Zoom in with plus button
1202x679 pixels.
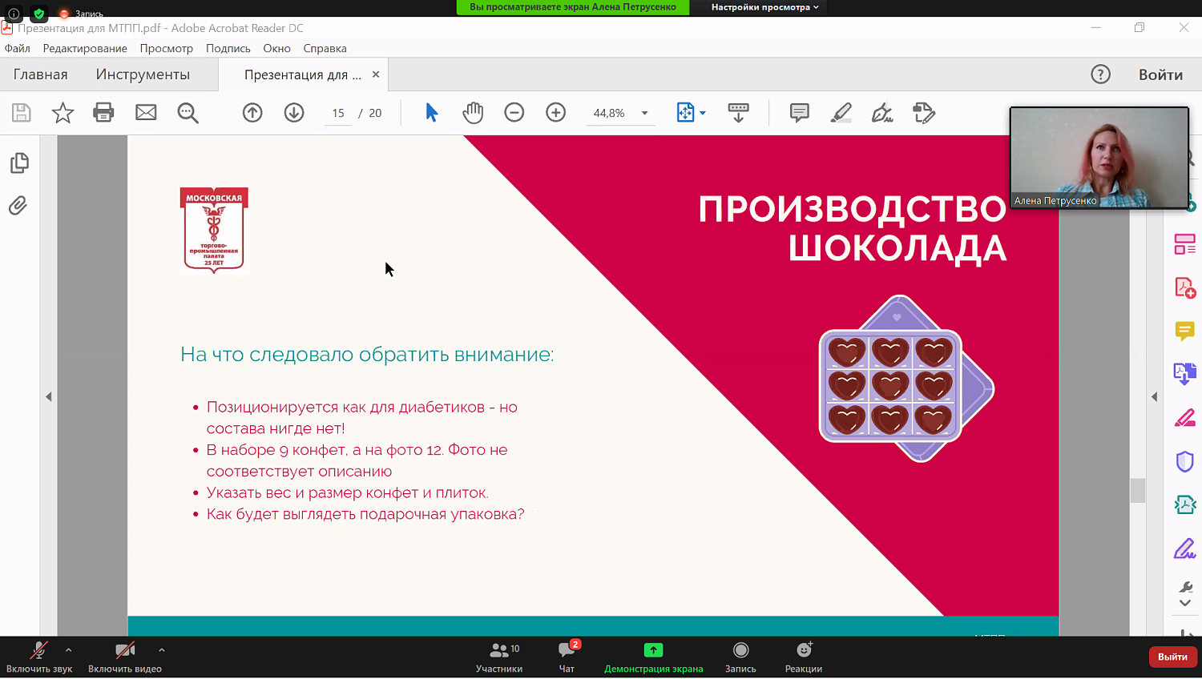pos(556,113)
